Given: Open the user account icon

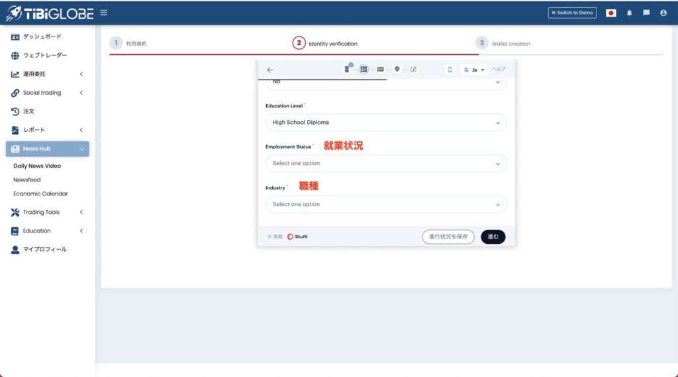Looking at the screenshot, I should point(663,13).
